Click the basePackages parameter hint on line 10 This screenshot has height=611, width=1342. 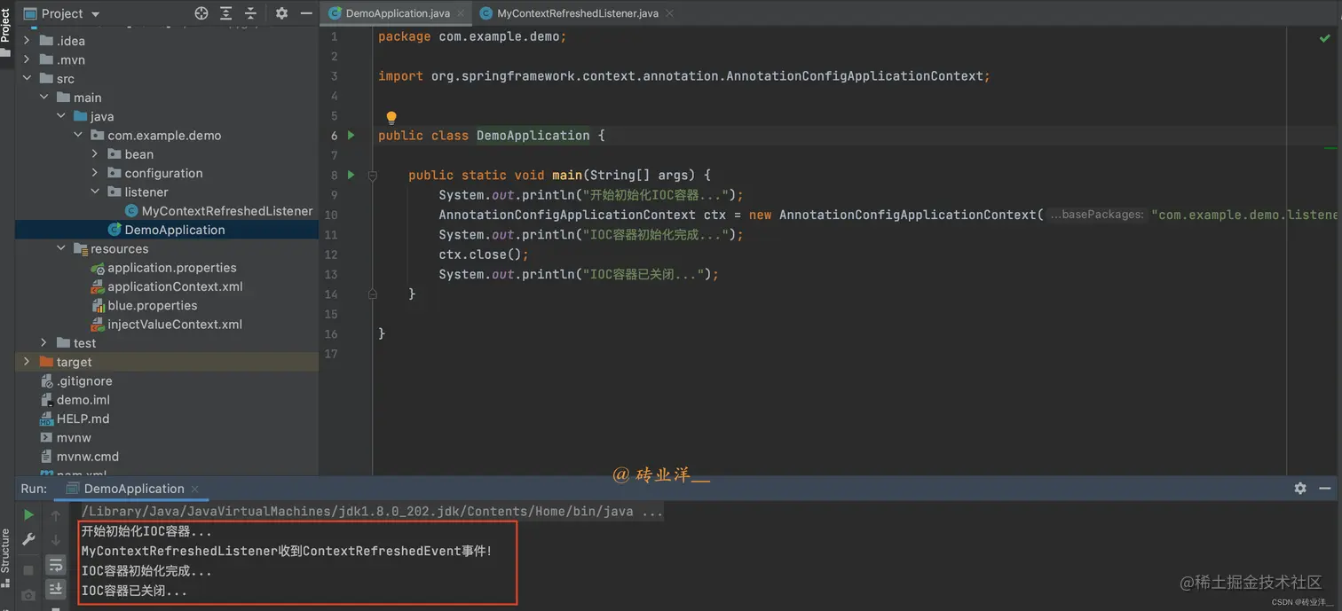1096,215
